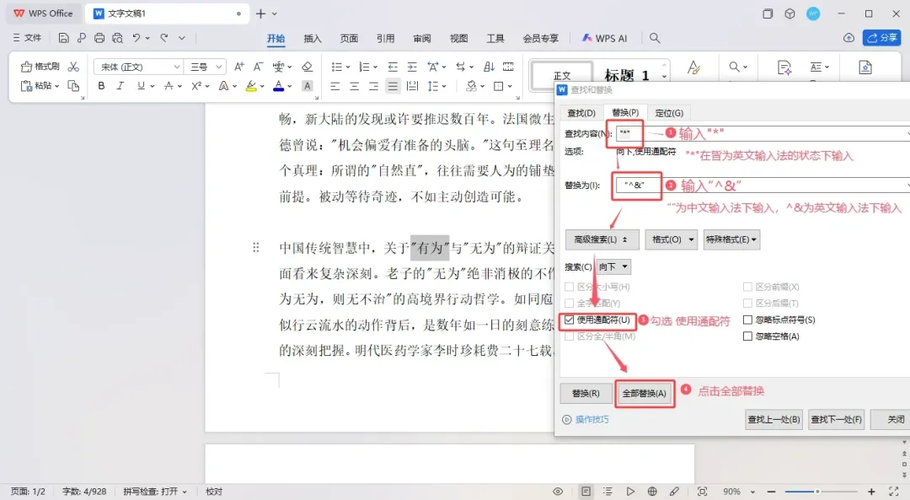Open the paste (粘贴) options dropdown

point(57,86)
